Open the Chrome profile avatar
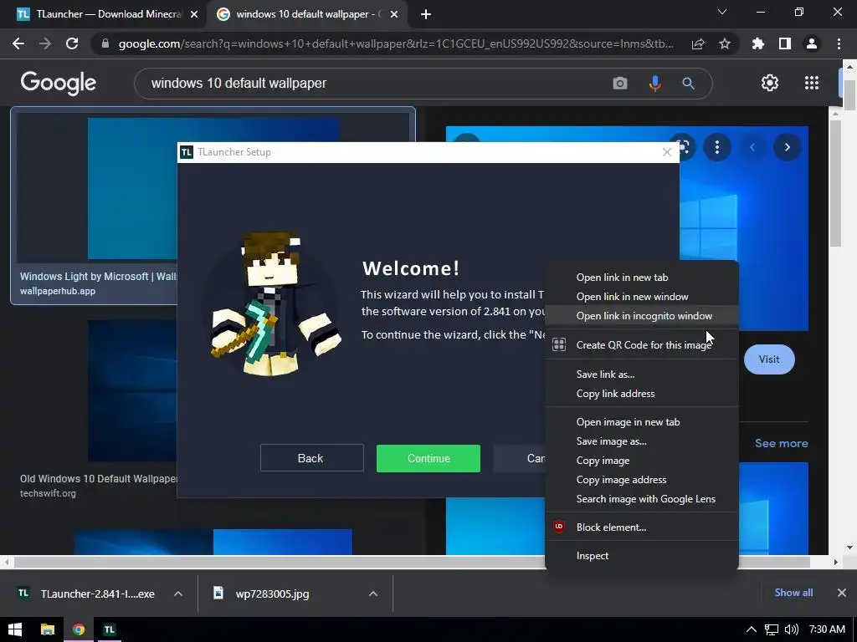857x642 pixels. pos(812,43)
